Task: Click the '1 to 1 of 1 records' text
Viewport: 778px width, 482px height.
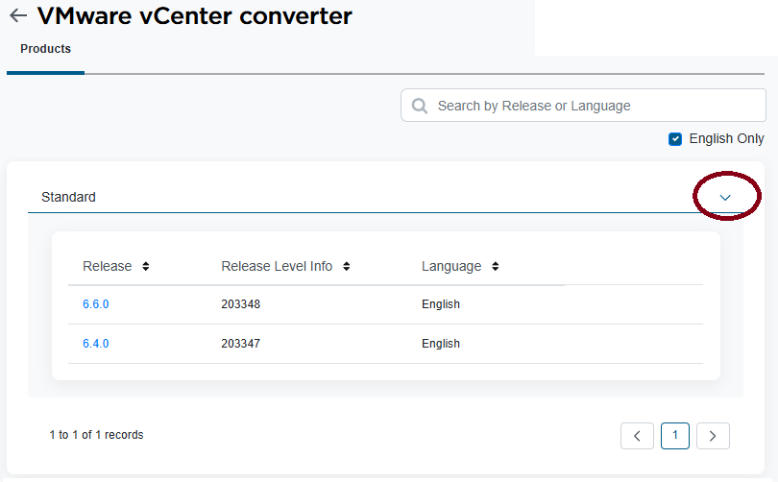Action: pyautogui.click(x=96, y=435)
